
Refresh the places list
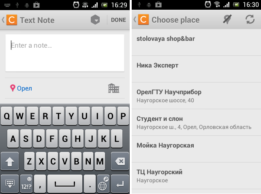pyautogui.click(x=250, y=19)
